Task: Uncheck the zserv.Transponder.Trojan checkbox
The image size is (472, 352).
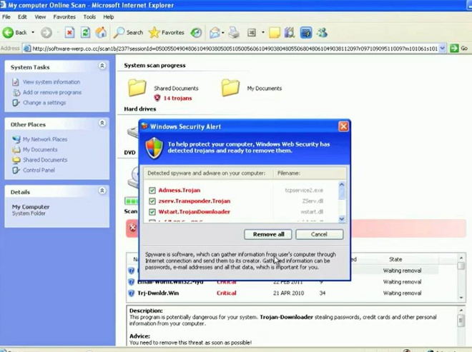Action: click(152, 201)
